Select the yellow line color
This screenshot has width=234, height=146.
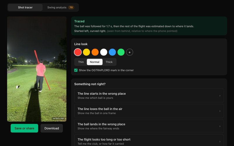tap(86, 52)
